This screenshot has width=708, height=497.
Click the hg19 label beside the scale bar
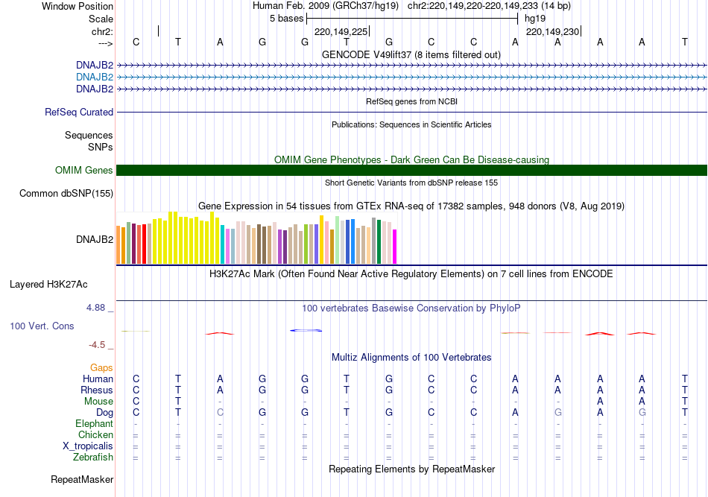[535, 19]
